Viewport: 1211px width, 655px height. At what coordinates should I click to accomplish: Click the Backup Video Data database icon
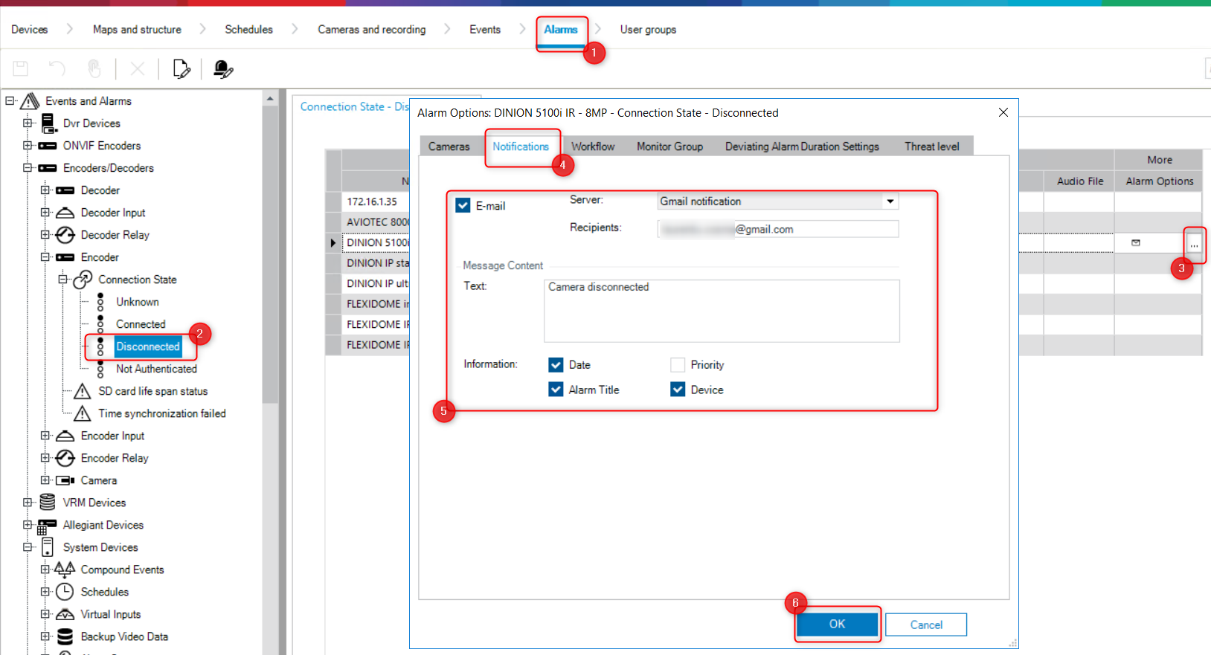point(65,636)
